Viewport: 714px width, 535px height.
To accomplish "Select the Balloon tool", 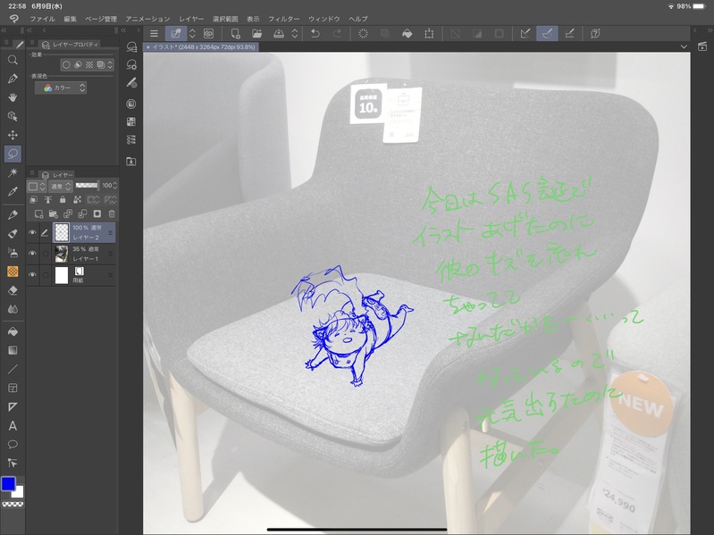I will pos(13,445).
